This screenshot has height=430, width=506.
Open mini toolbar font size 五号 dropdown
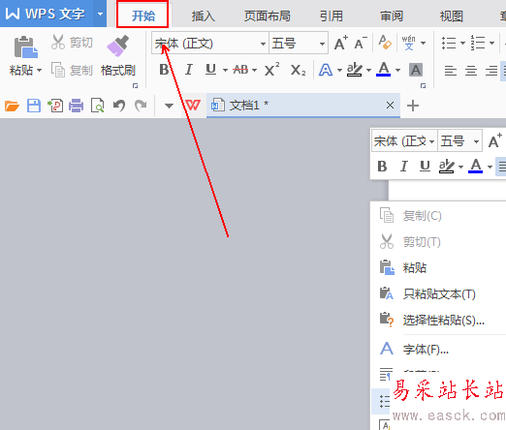(476, 141)
